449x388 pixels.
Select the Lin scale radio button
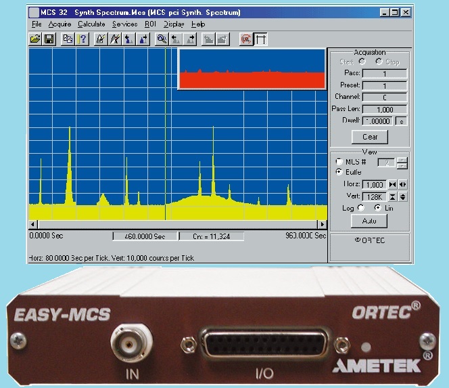pyautogui.click(x=378, y=208)
